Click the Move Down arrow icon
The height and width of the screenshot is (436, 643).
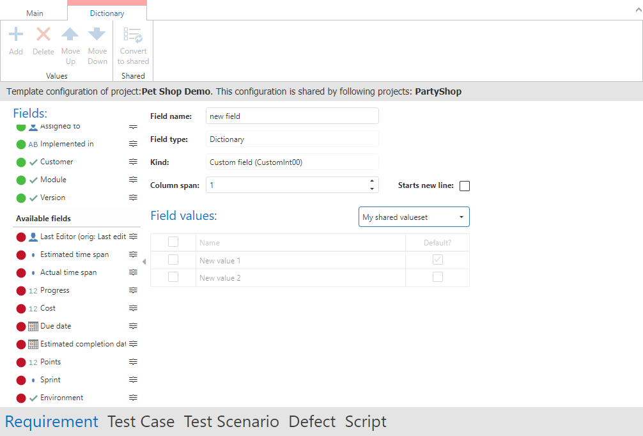97,35
